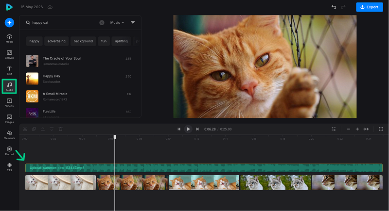Select the Upbeat-summer-pop audio clip
Screen dimensions: 389x211
tap(204, 168)
